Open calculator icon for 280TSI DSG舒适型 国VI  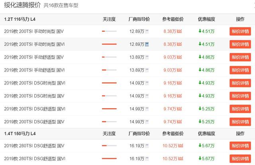tap(147, 159)
